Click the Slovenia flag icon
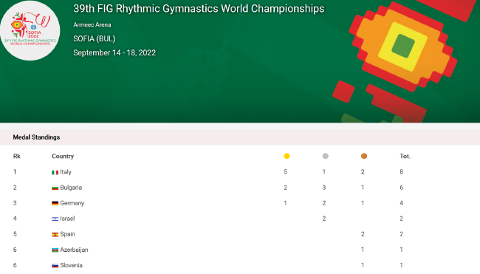 pyautogui.click(x=55, y=265)
